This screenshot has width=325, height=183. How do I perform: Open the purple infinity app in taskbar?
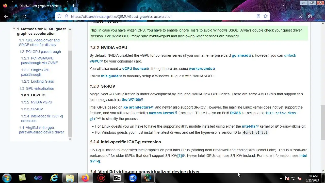pyautogui.click(x=38, y=178)
